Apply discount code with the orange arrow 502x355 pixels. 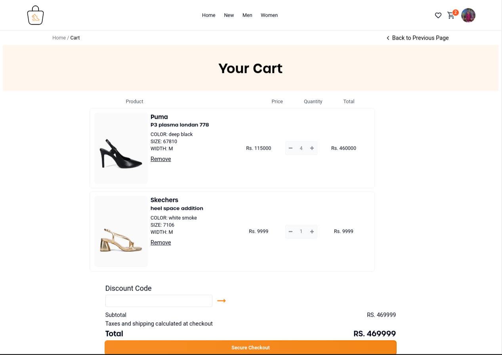(221, 301)
